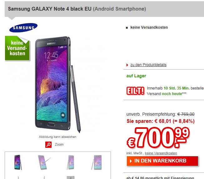The width and height of the screenshot is (204, 179).
Task: Click the green keine Versandkosten badge
Action: tap(17, 48)
